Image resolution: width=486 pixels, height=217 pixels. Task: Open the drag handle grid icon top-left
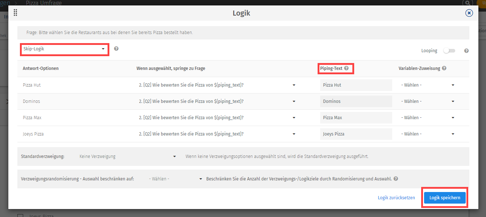click(x=15, y=13)
